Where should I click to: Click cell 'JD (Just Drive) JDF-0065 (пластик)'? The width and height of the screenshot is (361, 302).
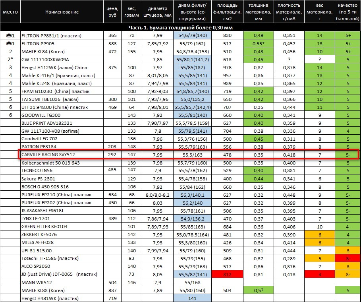click(x=62, y=274)
